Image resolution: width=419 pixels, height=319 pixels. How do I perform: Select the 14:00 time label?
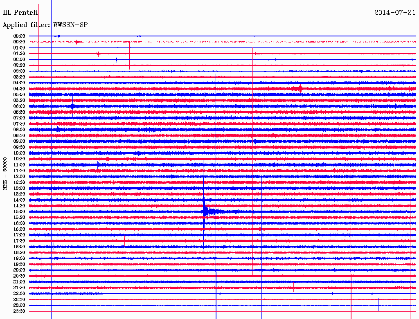[19, 200]
